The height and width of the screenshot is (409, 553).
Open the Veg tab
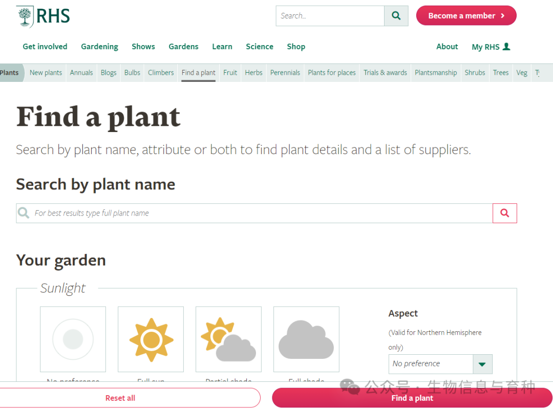click(522, 73)
